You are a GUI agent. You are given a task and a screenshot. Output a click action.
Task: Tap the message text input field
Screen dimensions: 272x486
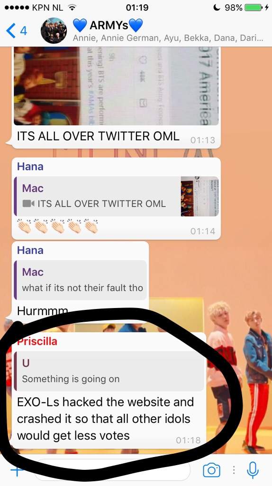coord(113,470)
